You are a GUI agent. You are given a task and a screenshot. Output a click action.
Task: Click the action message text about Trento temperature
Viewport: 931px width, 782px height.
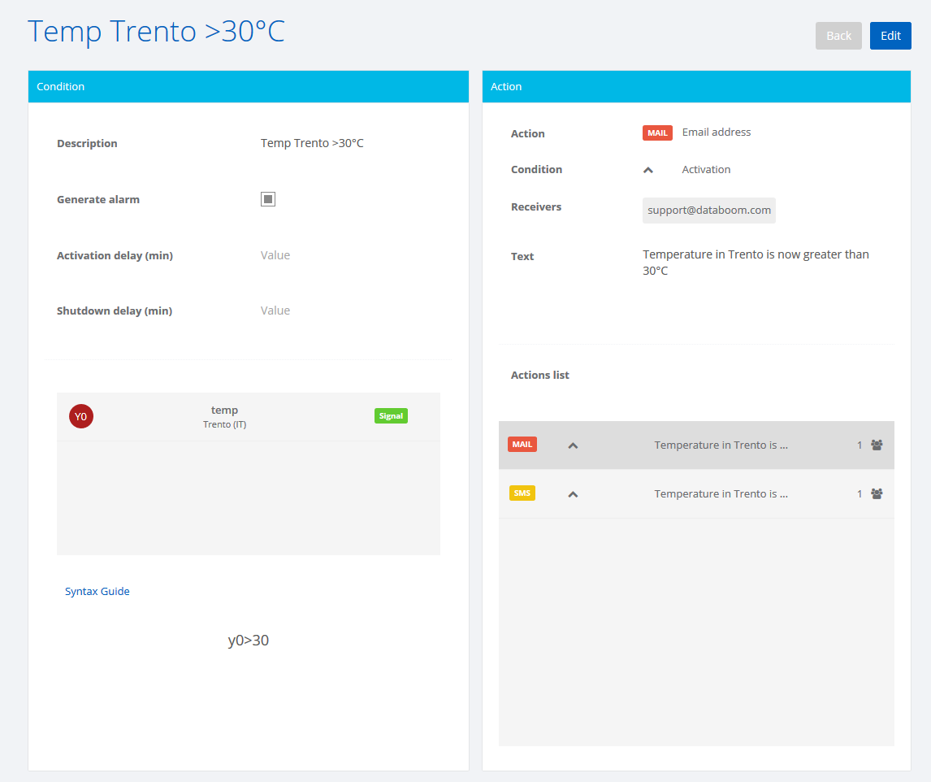(x=756, y=263)
